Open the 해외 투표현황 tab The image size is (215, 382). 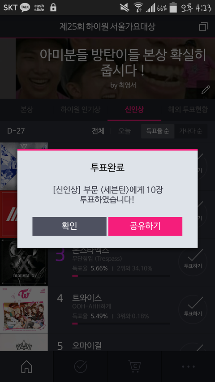coord(188,110)
